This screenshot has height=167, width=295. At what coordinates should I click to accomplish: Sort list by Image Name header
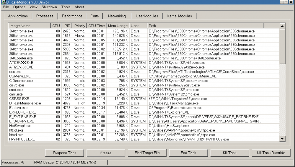[x=20, y=26]
